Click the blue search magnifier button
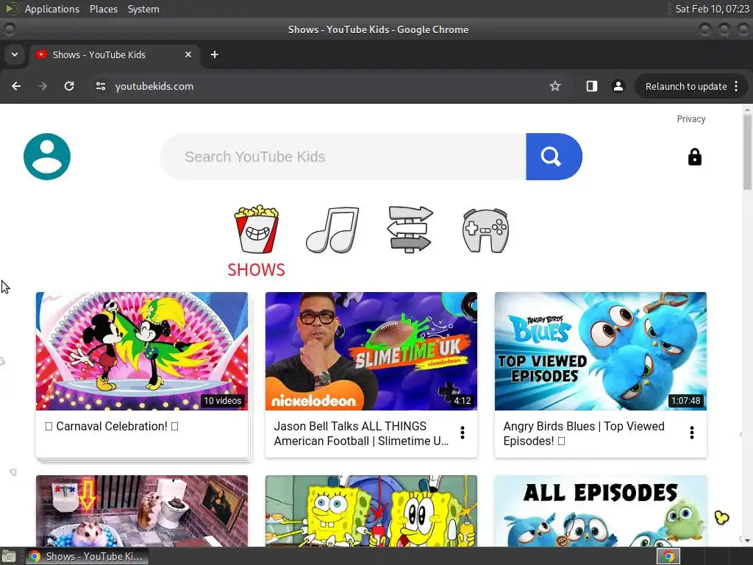This screenshot has width=753, height=565. [x=554, y=157]
